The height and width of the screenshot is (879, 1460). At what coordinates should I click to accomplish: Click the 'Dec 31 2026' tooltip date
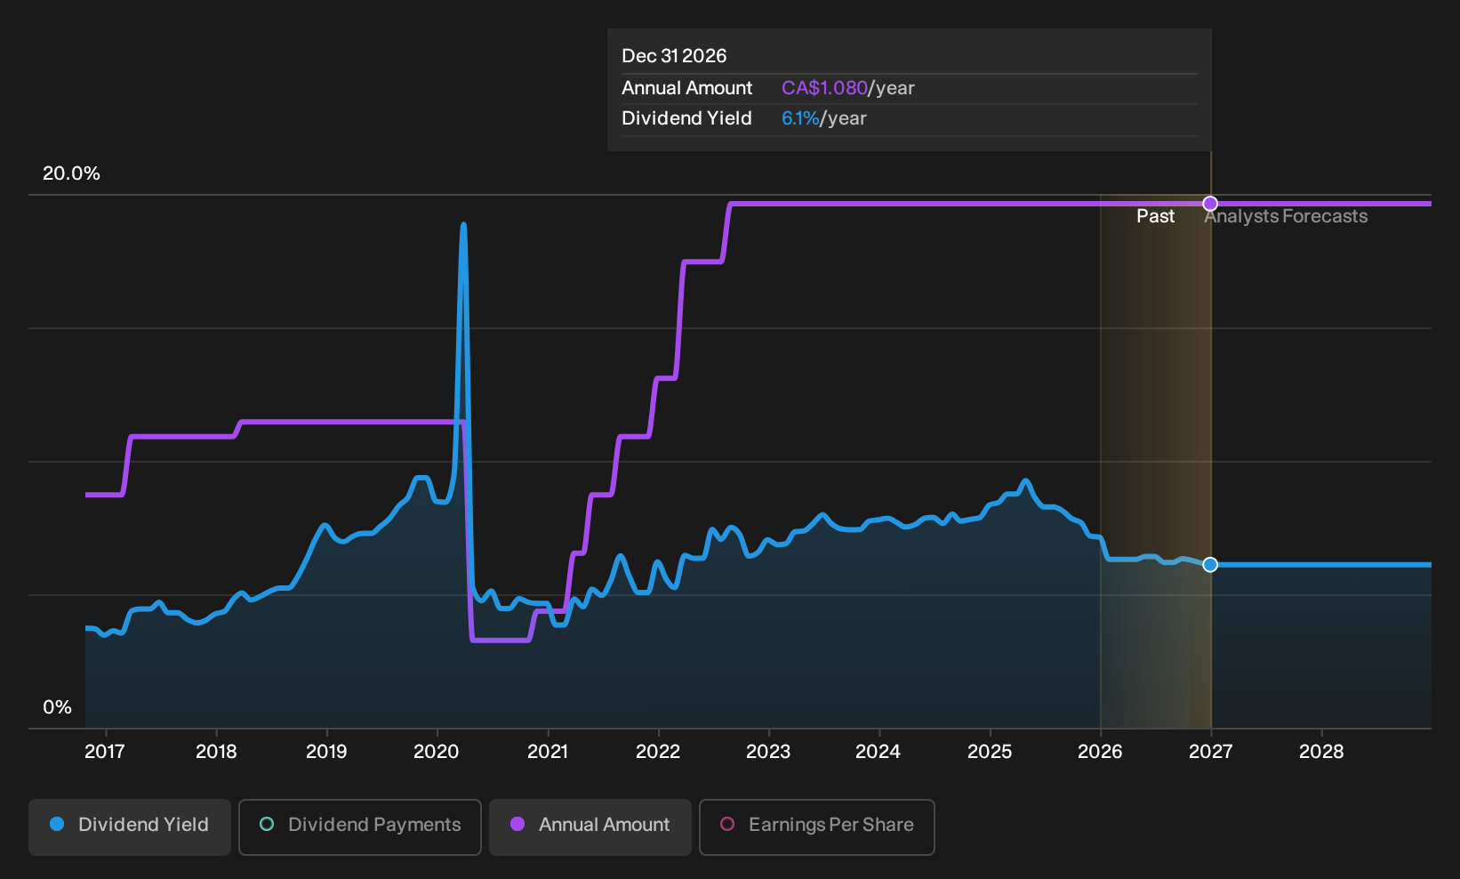pos(674,56)
